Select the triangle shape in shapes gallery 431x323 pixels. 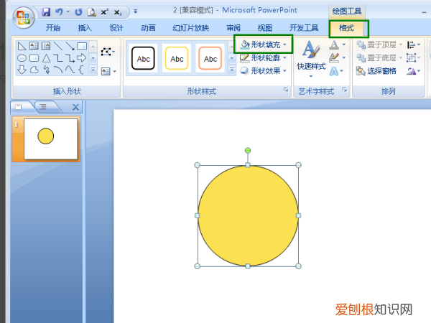coord(46,57)
